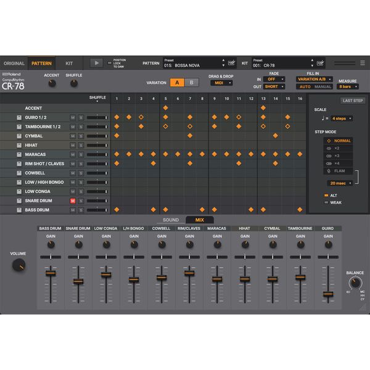Click the BALANCE knob
This screenshot has height=370, width=370.
pos(355,282)
